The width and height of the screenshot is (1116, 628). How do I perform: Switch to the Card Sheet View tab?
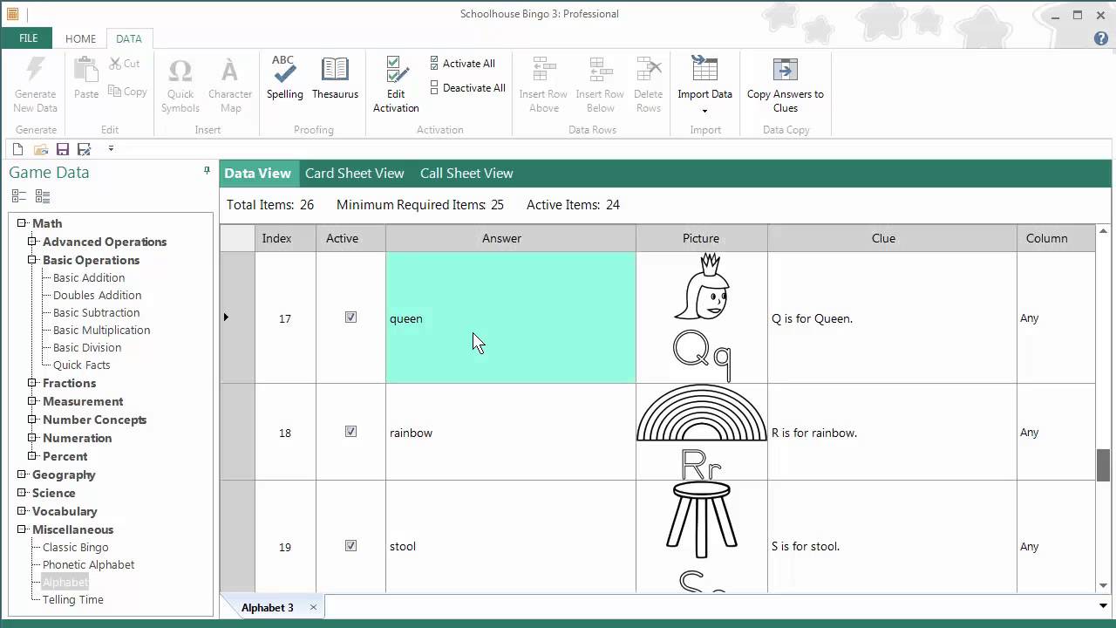[x=354, y=173]
